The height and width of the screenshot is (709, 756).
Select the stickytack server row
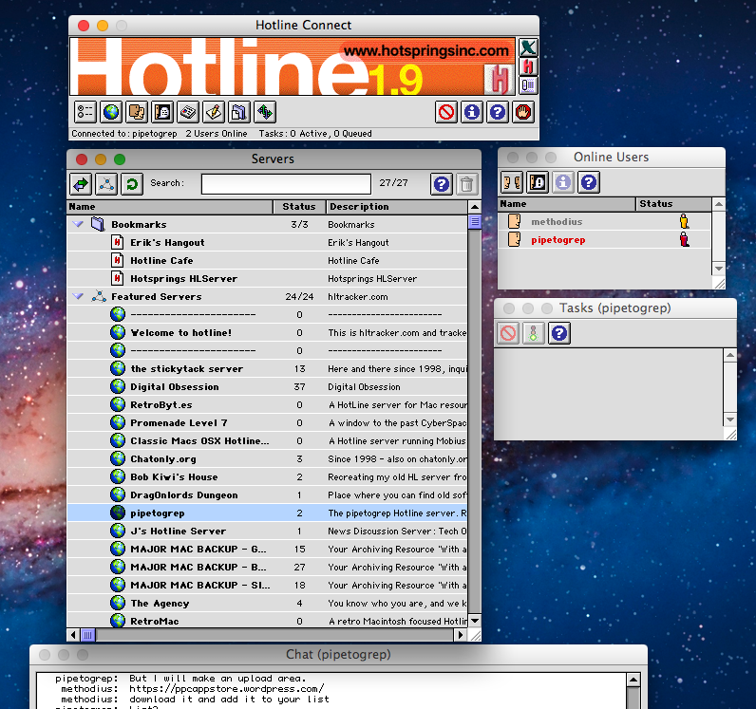tap(267, 368)
